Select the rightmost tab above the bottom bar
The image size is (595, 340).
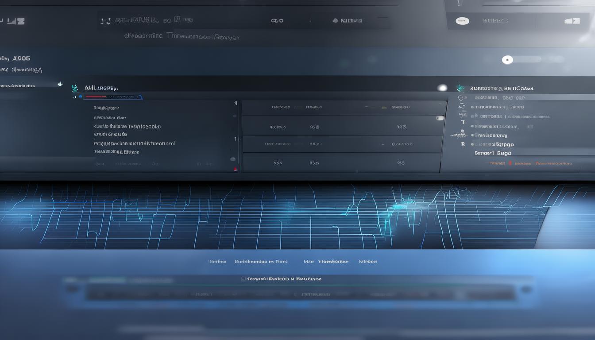(368, 262)
